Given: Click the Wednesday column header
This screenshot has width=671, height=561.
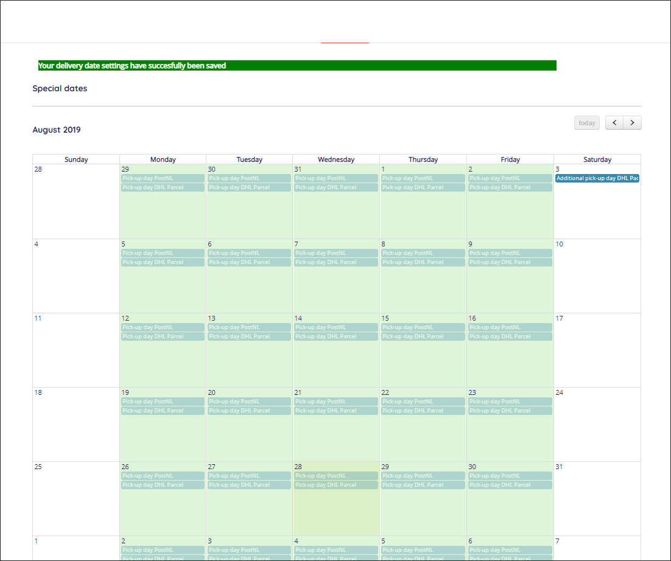Looking at the screenshot, I should tap(336, 159).
